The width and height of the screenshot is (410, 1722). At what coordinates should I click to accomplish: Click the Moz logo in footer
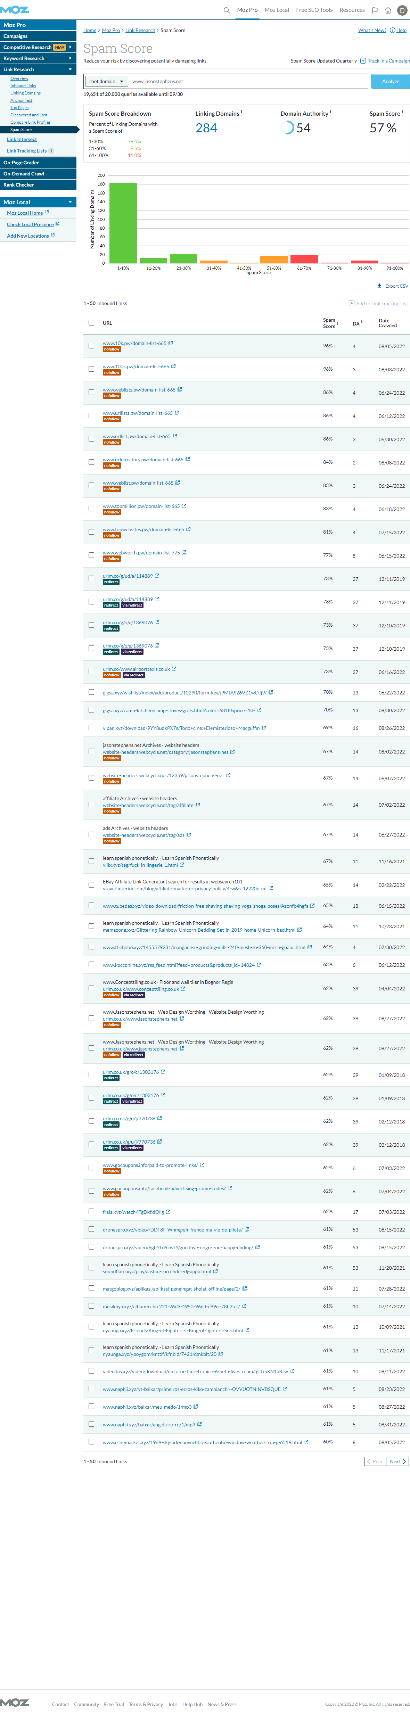click(x=14, y=1703)
